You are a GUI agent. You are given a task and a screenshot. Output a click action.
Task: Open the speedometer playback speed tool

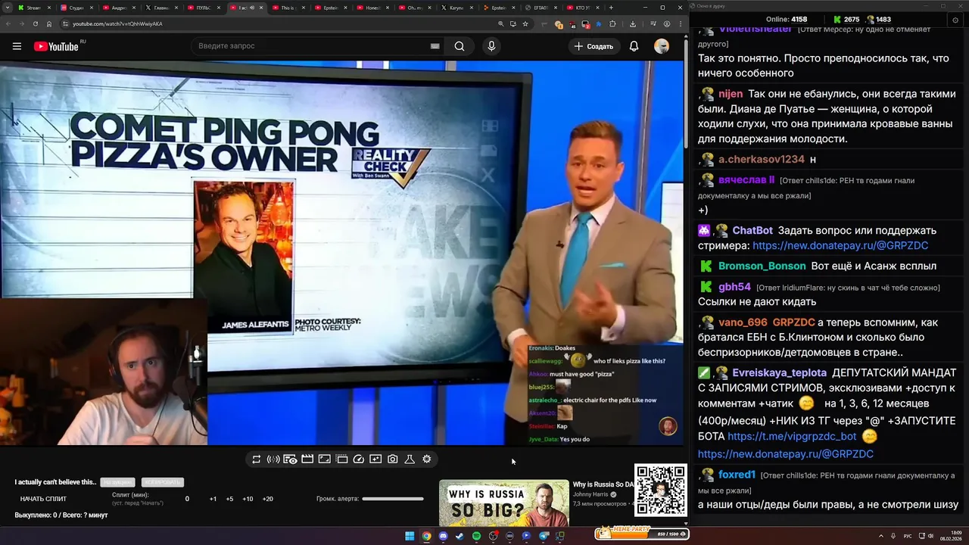coord(359,459)
